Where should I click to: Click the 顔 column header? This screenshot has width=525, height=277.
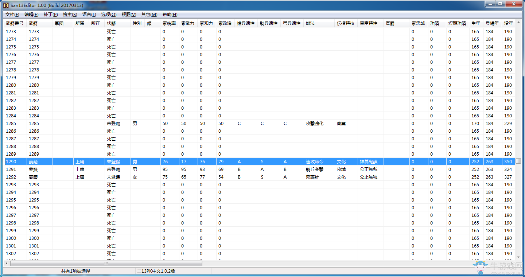pos(152,23)
